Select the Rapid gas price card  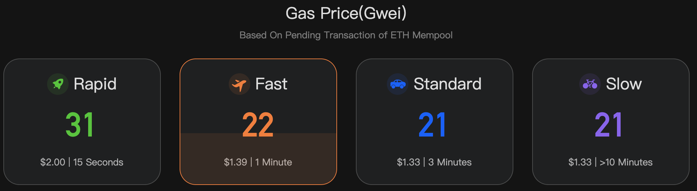[x=82, y=122]
